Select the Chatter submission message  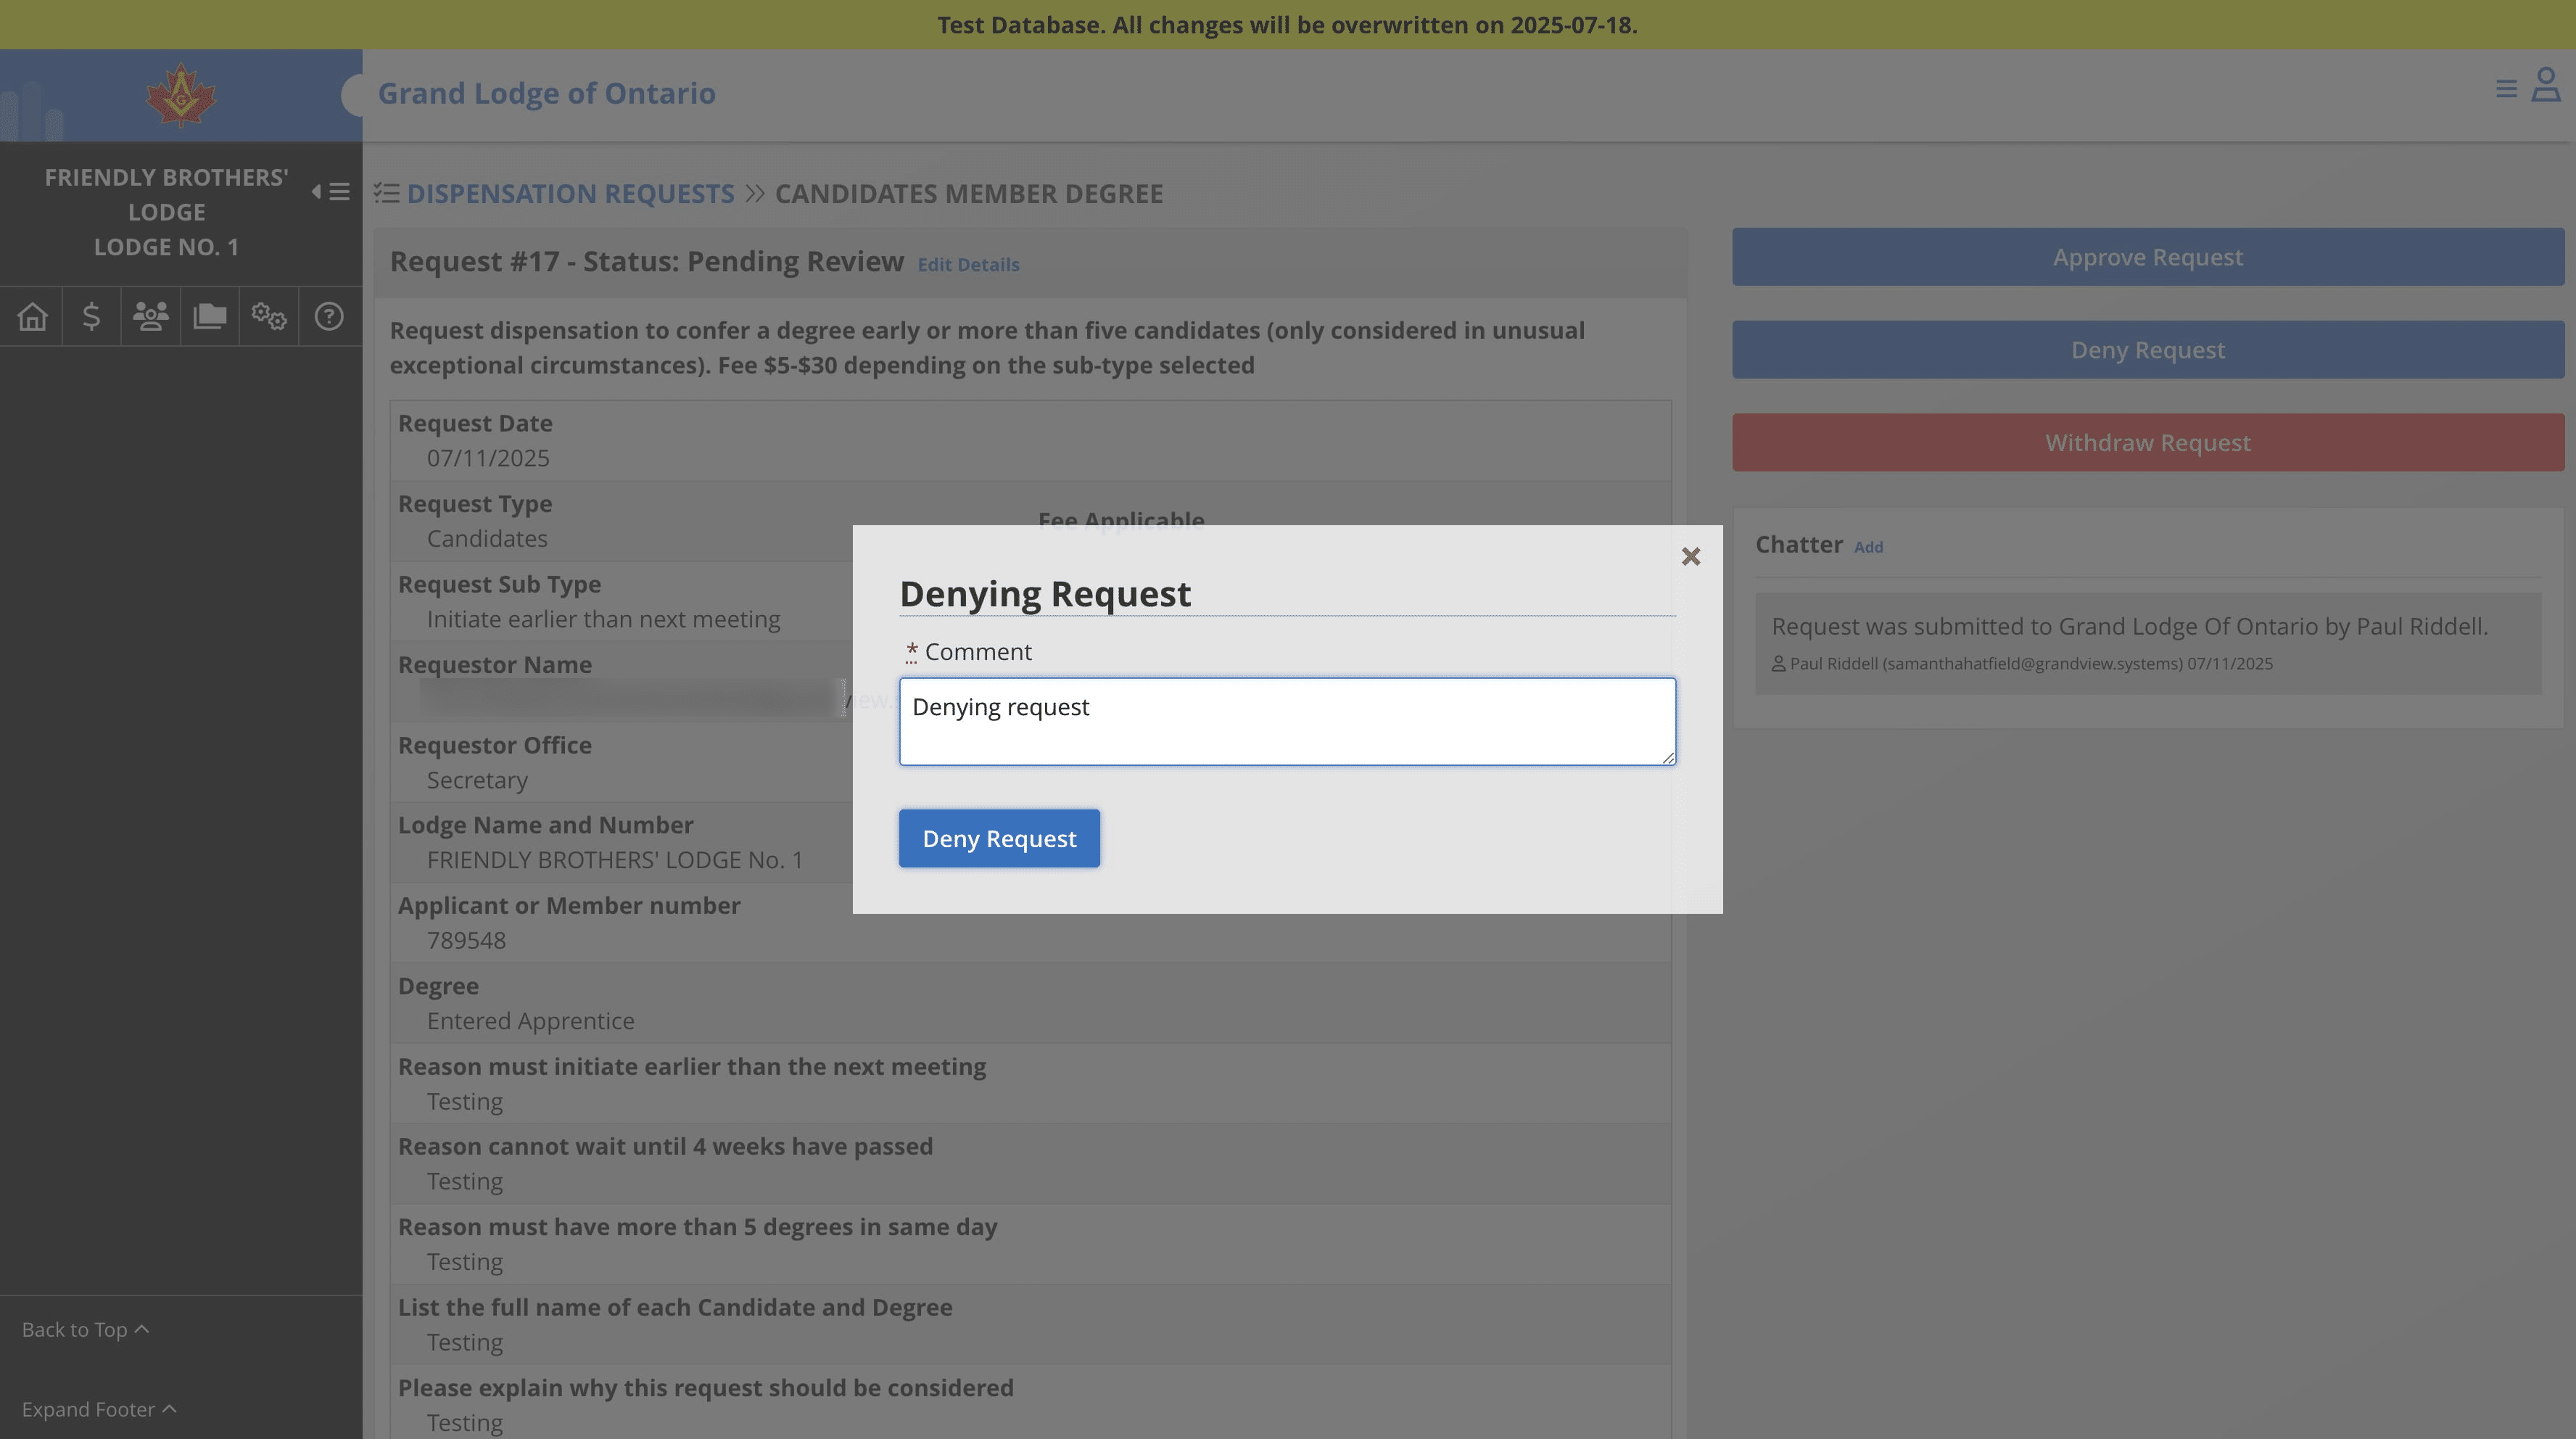click(x=2148, y=643)
